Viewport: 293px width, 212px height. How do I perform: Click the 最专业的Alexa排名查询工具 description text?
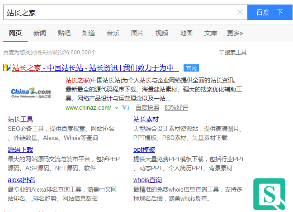[62, 194]
